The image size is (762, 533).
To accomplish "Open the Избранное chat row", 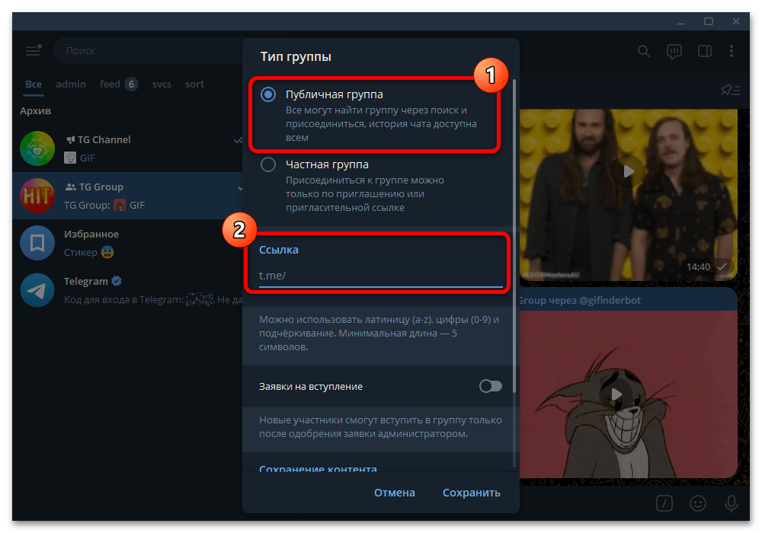I will coord(127,243).
